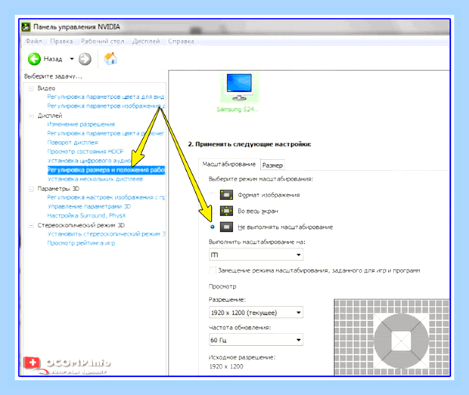Select Во весь экран radio button
Viewport: 469px width, 395px height.
pos(213,211)
